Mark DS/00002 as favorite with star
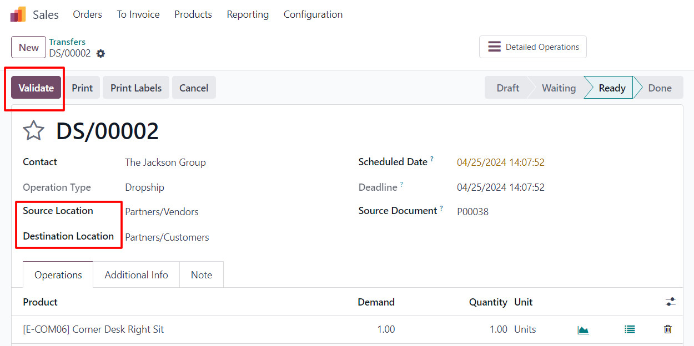 tap(33, 131)
